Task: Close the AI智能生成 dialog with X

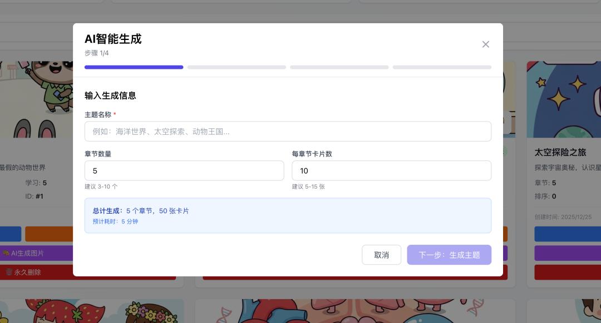Action: tap(485, 44)
